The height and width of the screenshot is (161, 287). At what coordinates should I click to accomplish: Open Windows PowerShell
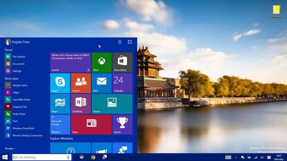click(x=20, y=128)
